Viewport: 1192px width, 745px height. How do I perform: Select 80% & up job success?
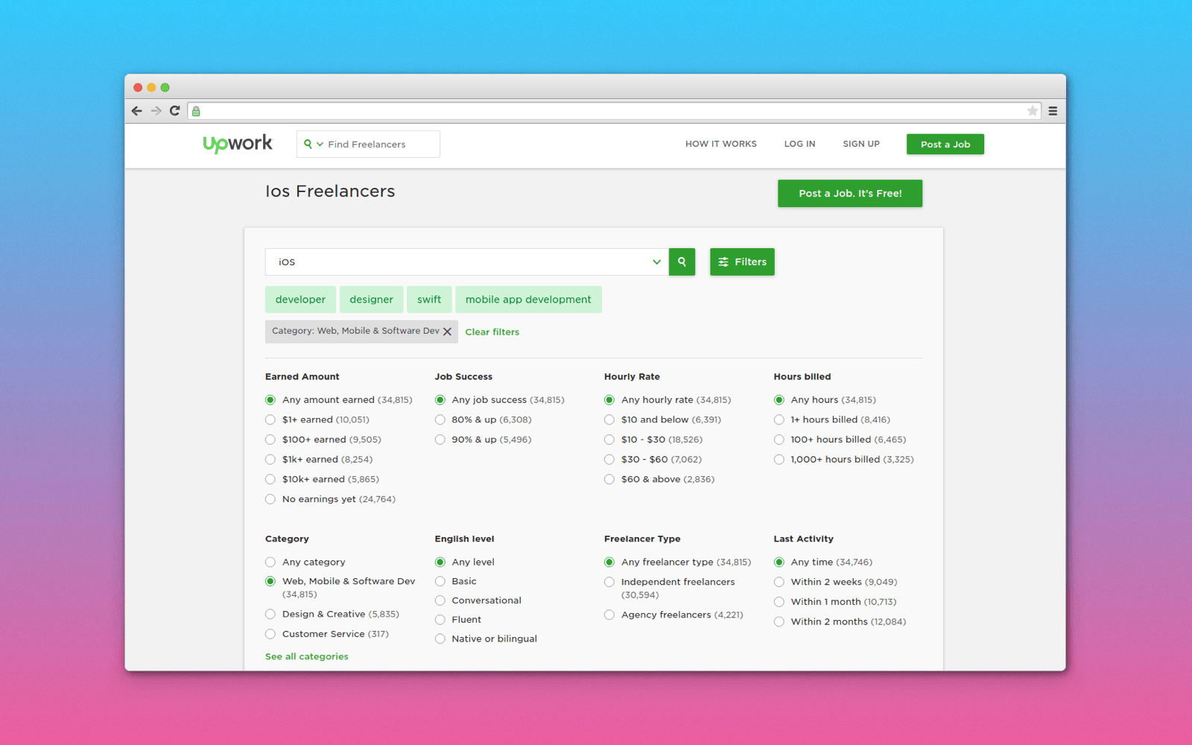coord(440,420)
